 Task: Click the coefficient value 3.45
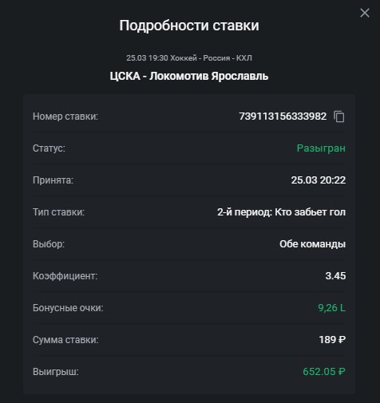coord(335,276)
